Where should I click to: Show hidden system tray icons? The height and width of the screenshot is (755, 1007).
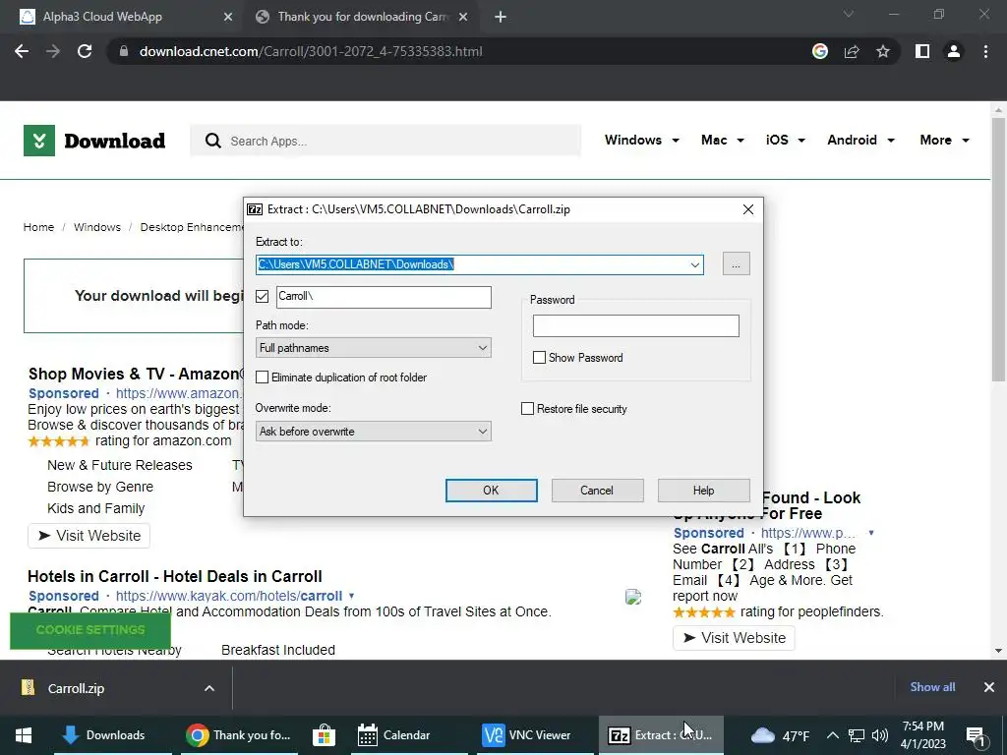coord(832,735)
